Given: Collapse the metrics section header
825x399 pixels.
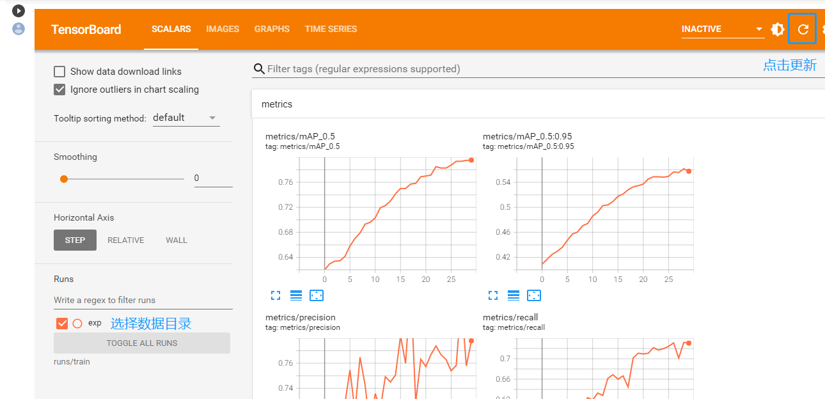Looking at the screenshot, I should pos(537,104).
